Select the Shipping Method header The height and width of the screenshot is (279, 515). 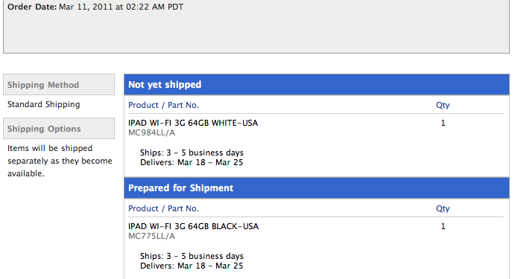tap(59, 85)
